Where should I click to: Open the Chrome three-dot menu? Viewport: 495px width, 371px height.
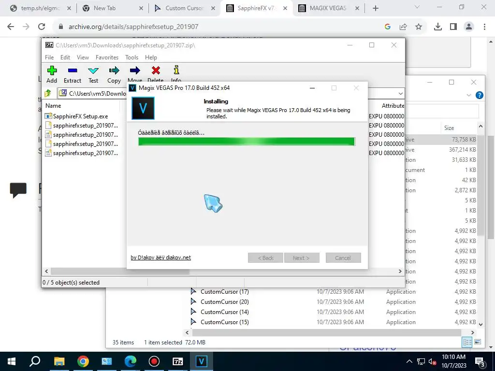pos(484,27)
